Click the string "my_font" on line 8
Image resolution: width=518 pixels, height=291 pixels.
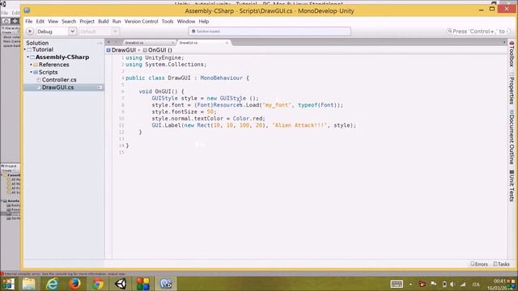click(277, 105)
